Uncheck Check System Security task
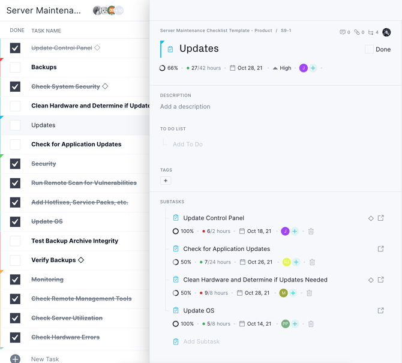 [x=15, y=86]
